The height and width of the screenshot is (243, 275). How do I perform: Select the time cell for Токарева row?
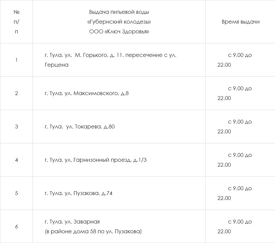pyautogui.click(x=235, y=127)
